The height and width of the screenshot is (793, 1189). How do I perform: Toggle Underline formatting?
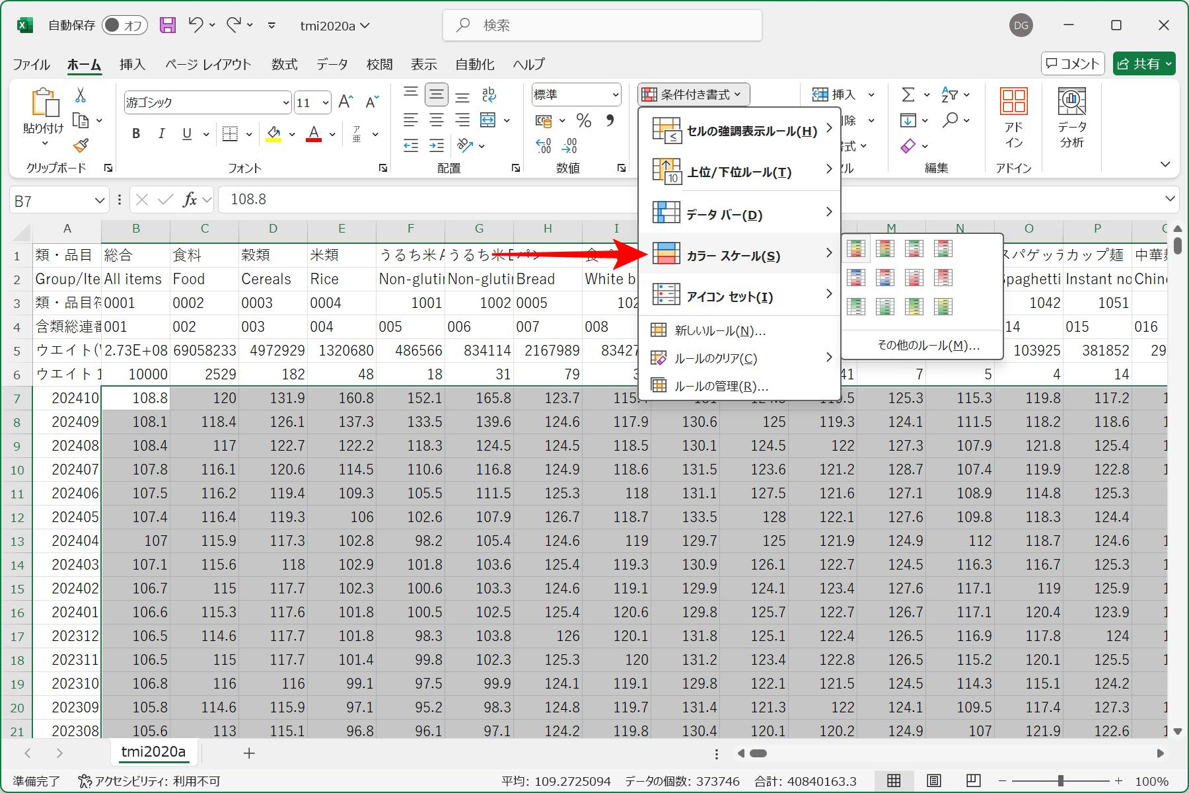tap(187, 134)
